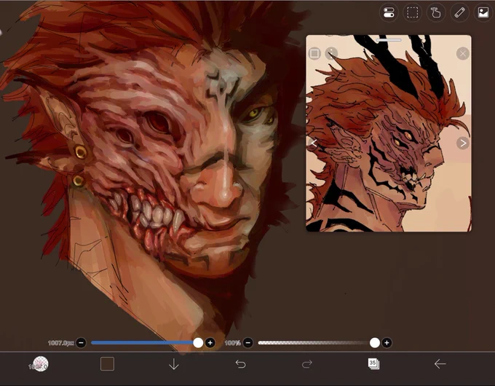495x386 pixels.
Task: Undo the last stroke
Action: [x=240, y=364]
